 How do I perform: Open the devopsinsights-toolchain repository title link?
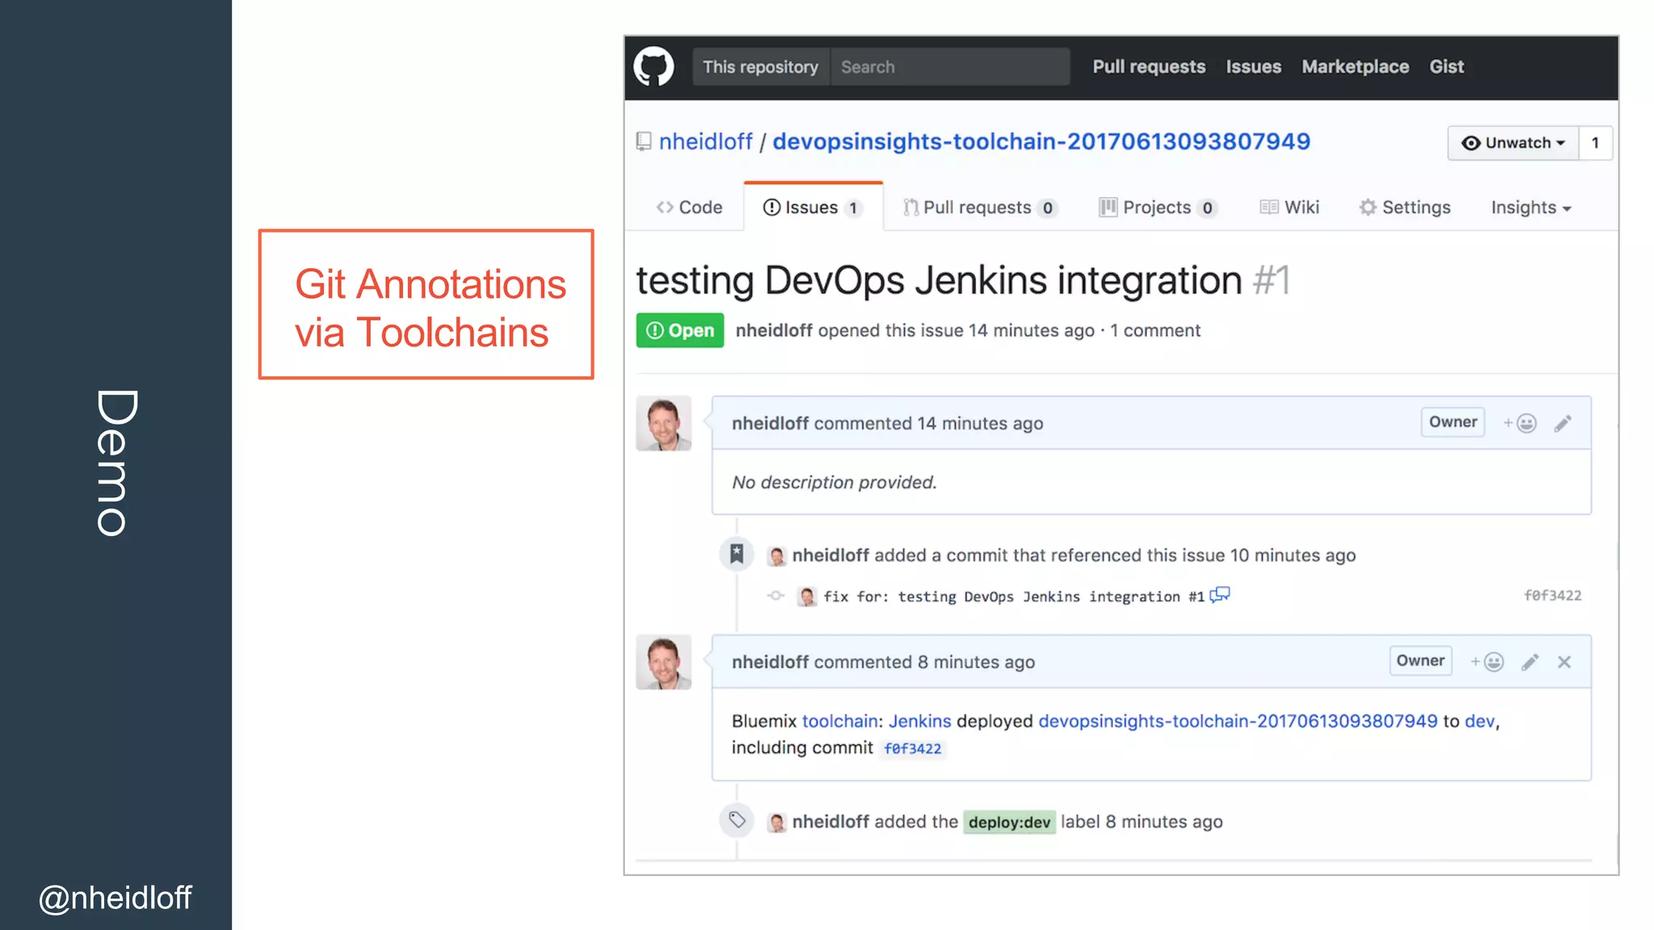click(x=1041, y=141)
